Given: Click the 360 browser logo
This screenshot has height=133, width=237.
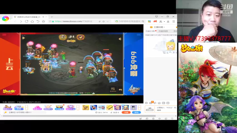Looking at the screenshot, I should (5, 19).
